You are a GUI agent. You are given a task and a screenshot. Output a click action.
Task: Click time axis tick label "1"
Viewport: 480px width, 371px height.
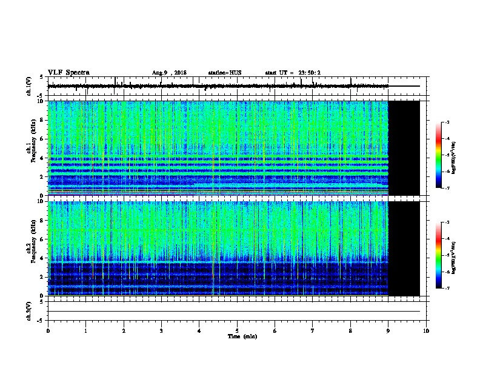click(85, 331)
